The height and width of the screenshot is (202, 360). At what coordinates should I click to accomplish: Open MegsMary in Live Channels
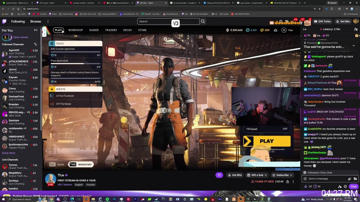pos(20,175)
